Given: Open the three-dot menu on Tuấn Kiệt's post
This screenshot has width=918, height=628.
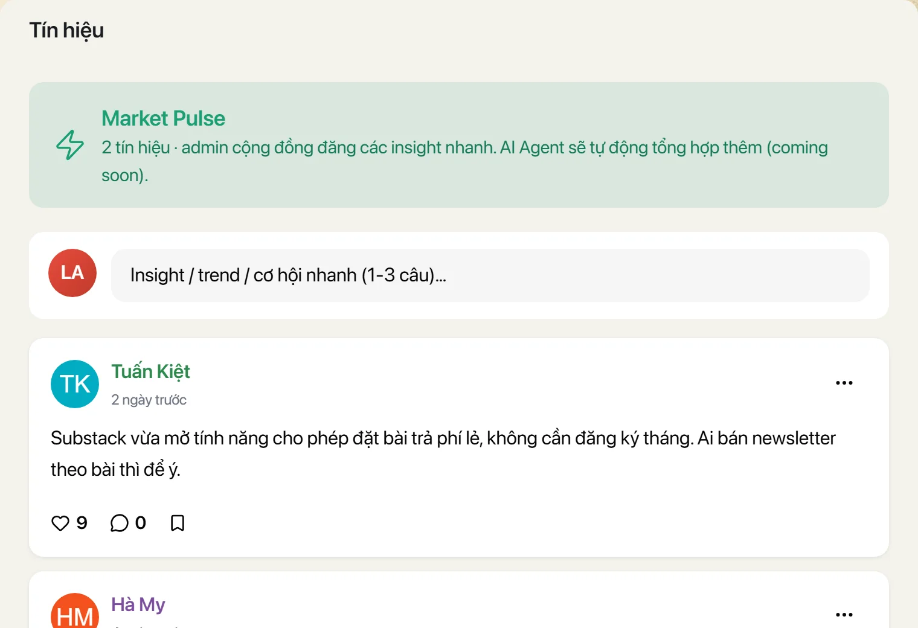Looking at the screenshot, I should point(844,383).
